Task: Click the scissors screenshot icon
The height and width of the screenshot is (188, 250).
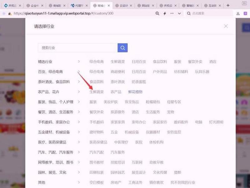Action: tap(238, 13)
